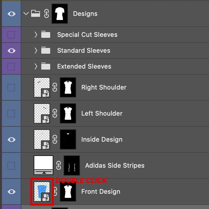This screenshot has width=209, height=209.
Task: Click mask link icon on Right Shoulder layer
Action: [55, 87]
